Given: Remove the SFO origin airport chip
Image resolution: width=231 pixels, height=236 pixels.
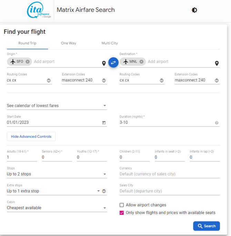Looking at the screenshot, I should click(x=28, y=62).
